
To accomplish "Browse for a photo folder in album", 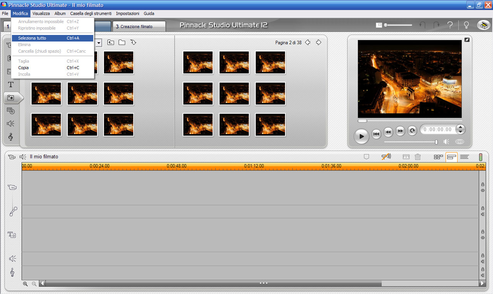I will [x=122, y=42].
